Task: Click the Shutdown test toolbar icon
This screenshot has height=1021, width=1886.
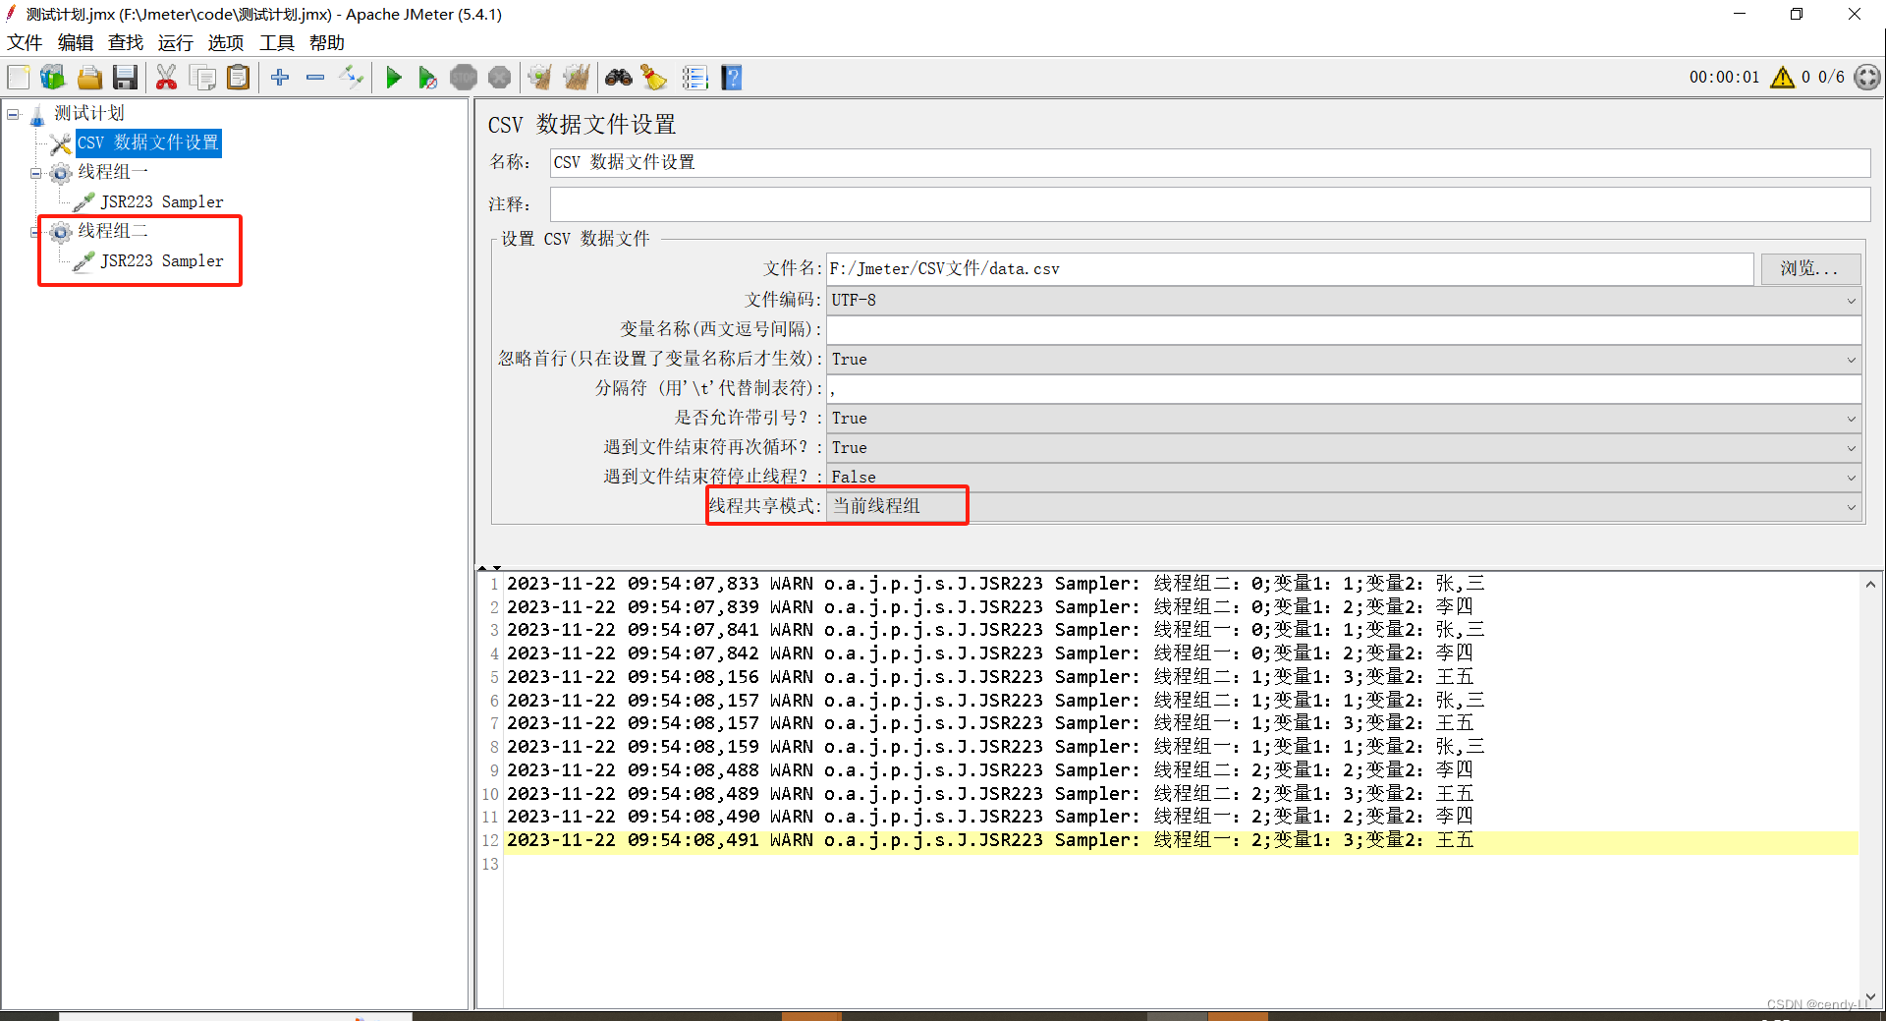Action: 499,77
